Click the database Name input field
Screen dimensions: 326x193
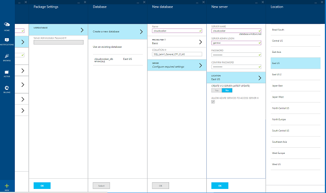coord(177,30)
